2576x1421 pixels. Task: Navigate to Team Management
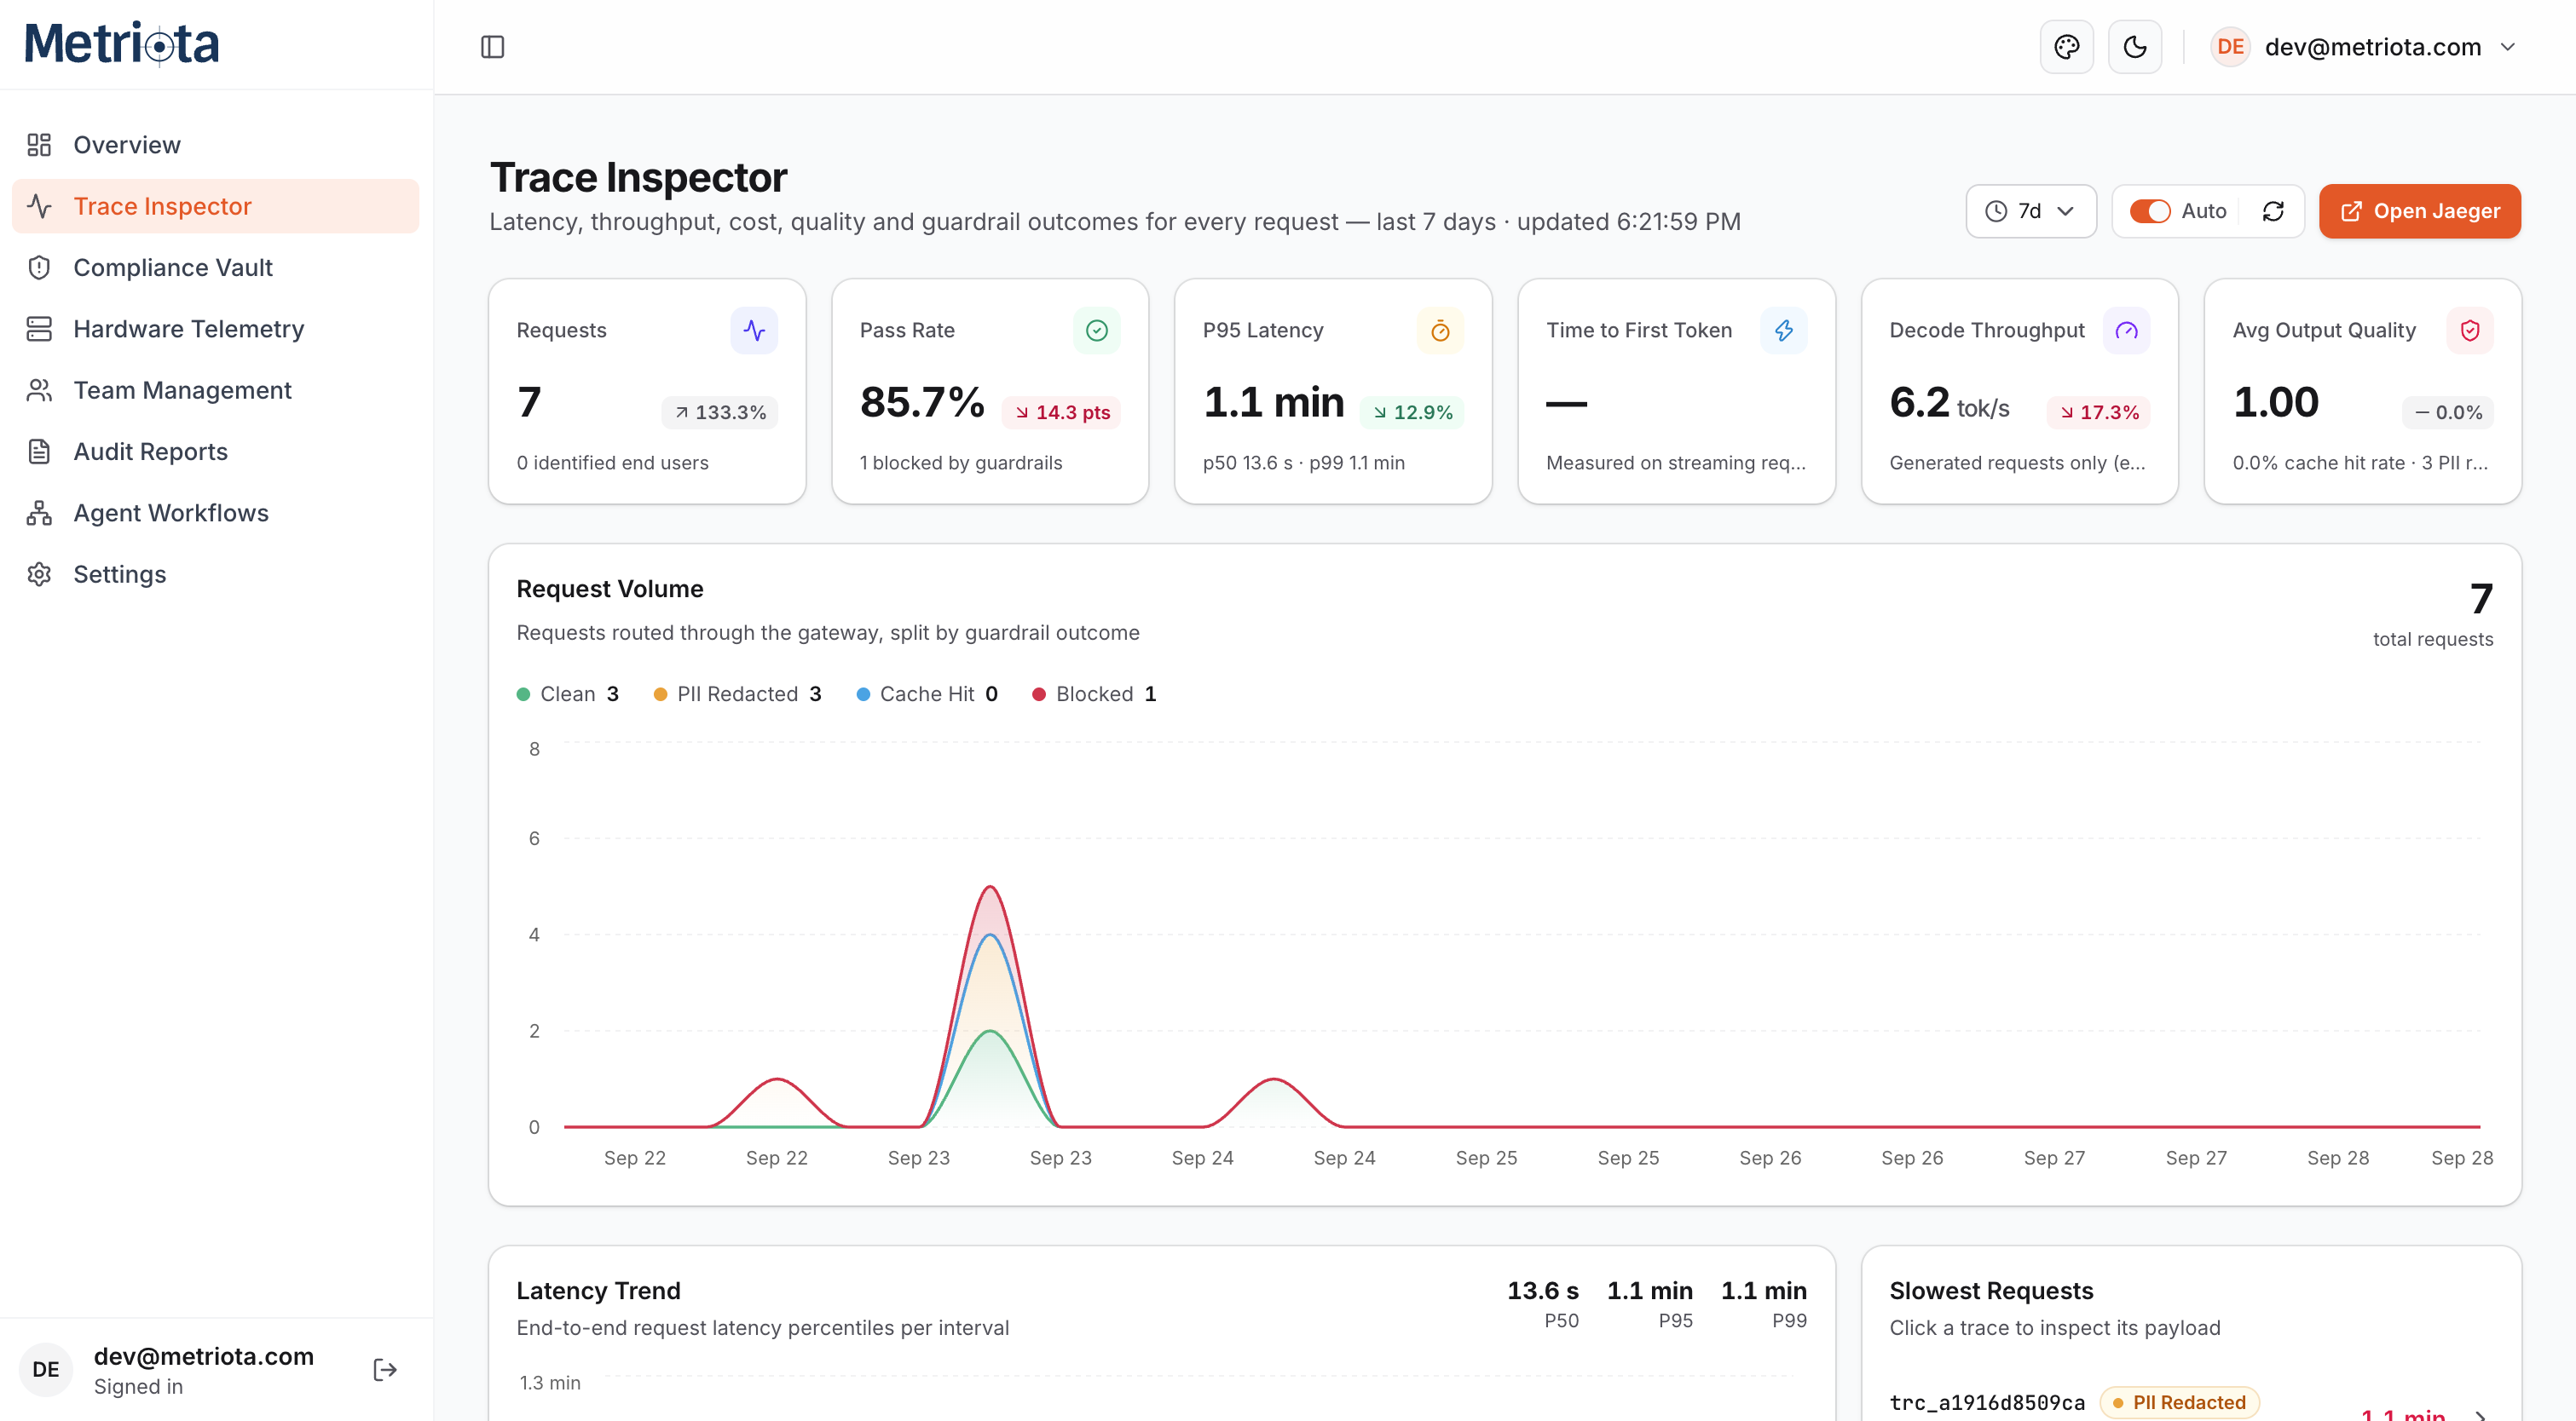215,389
